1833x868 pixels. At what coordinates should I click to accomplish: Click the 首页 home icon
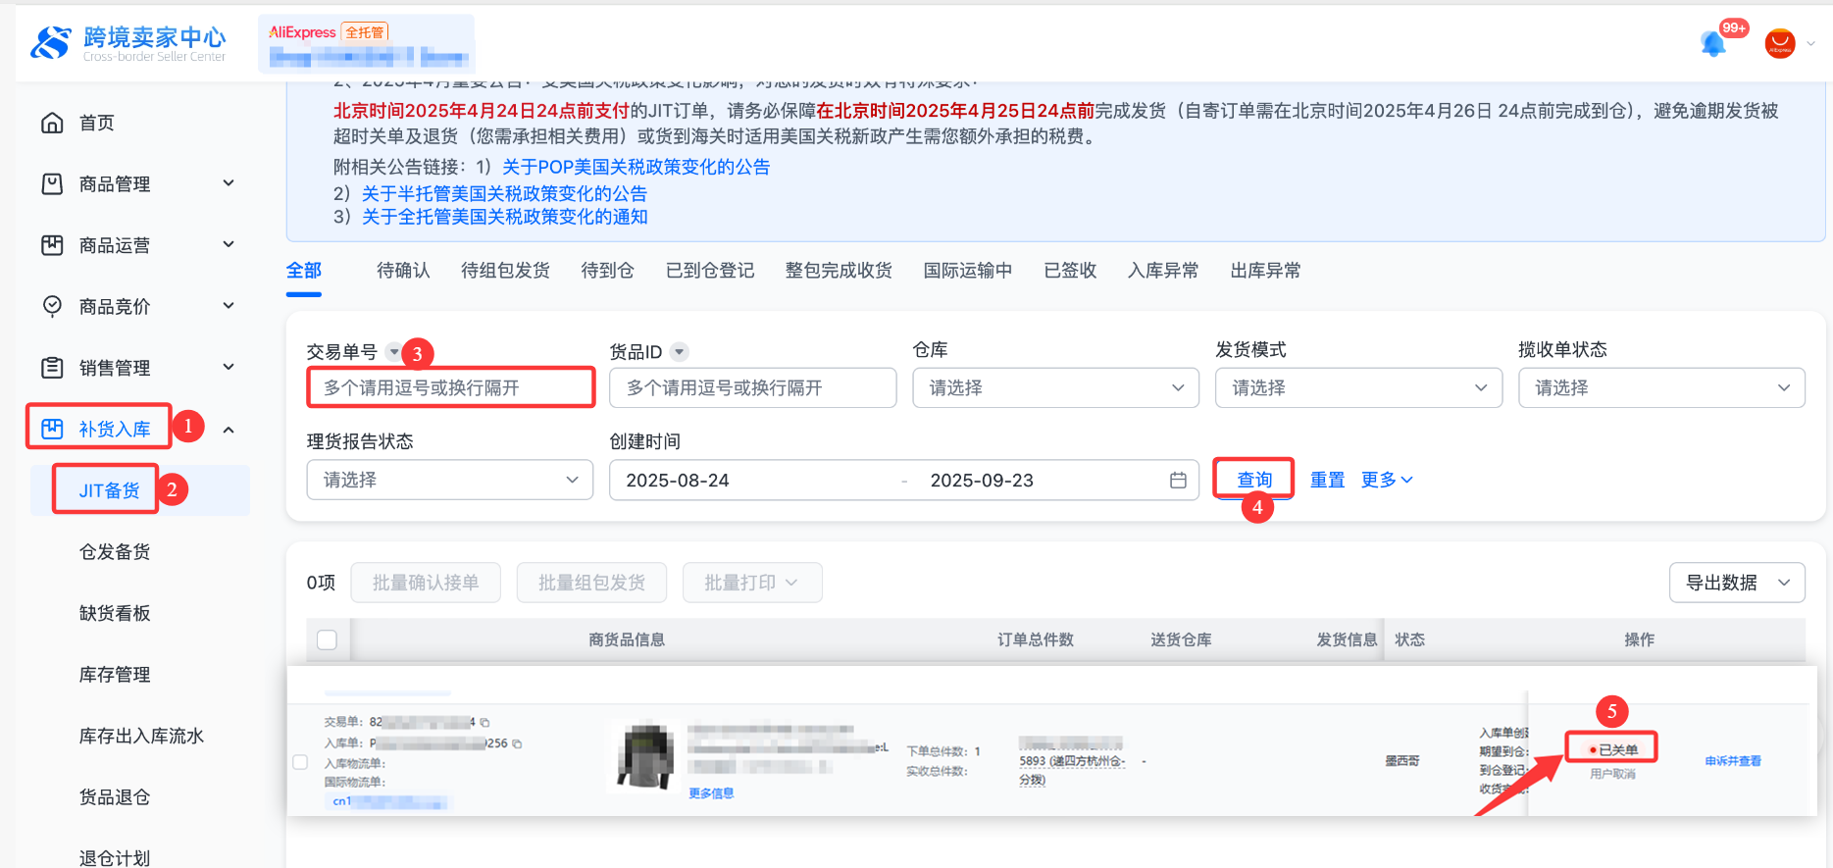(52, 123)
